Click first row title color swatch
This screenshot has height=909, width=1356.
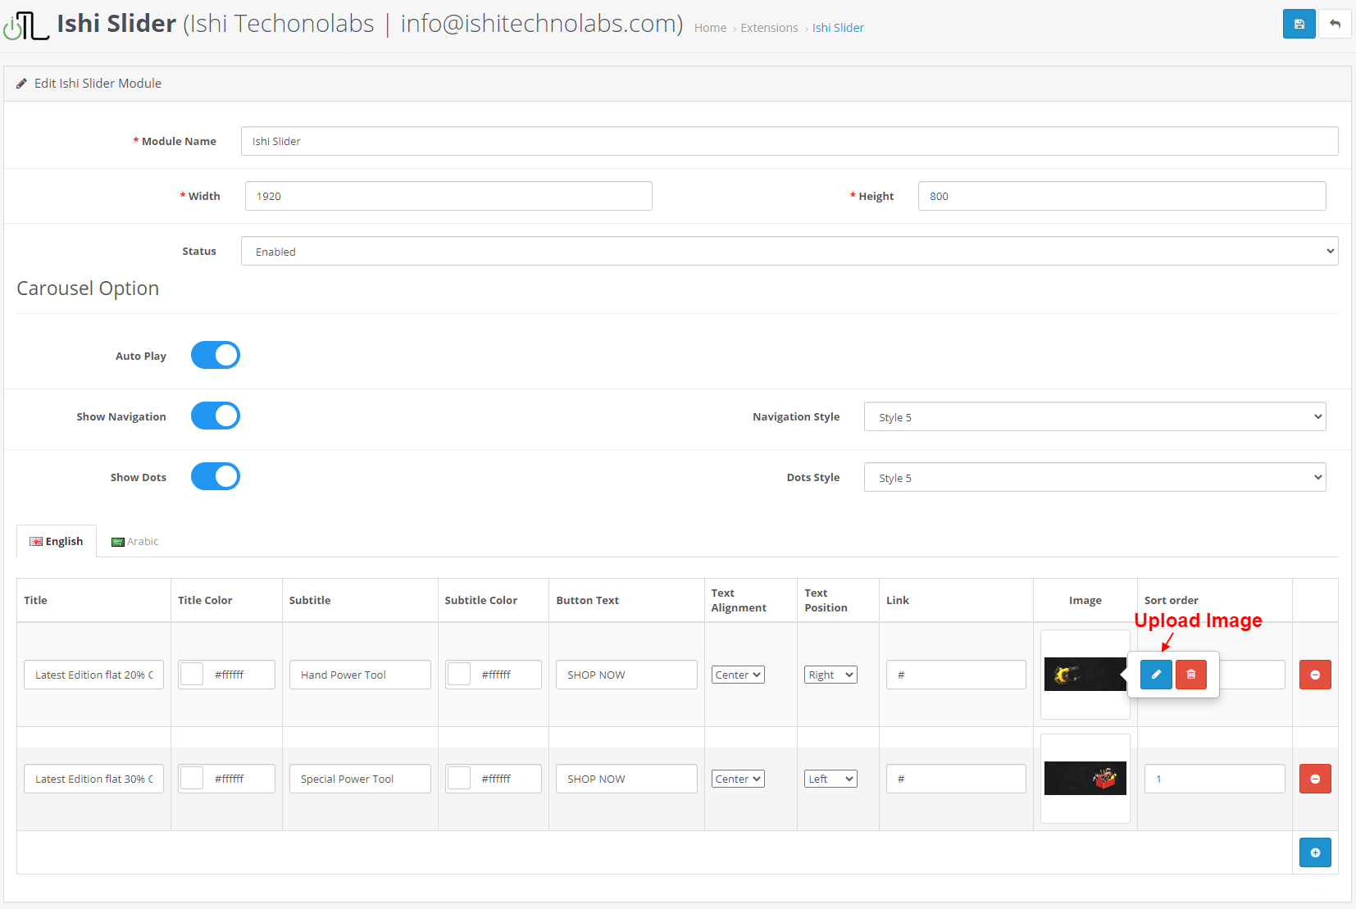pyautogui.click(x=192, y=675)
